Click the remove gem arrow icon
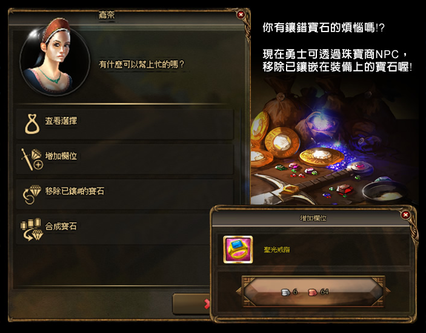426x333 pixels. click(x=32, y=194)
